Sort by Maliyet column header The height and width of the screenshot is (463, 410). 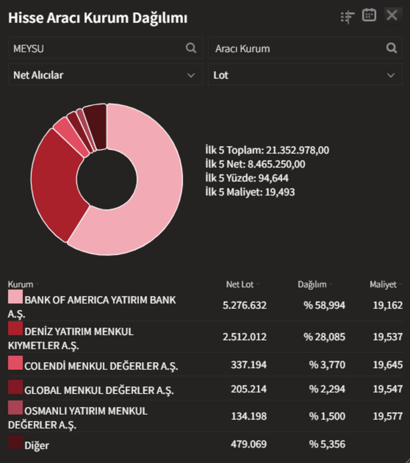tap(383, 284)
